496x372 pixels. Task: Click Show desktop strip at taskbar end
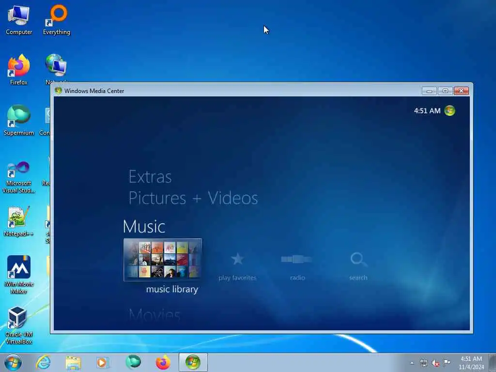[493, 362]
